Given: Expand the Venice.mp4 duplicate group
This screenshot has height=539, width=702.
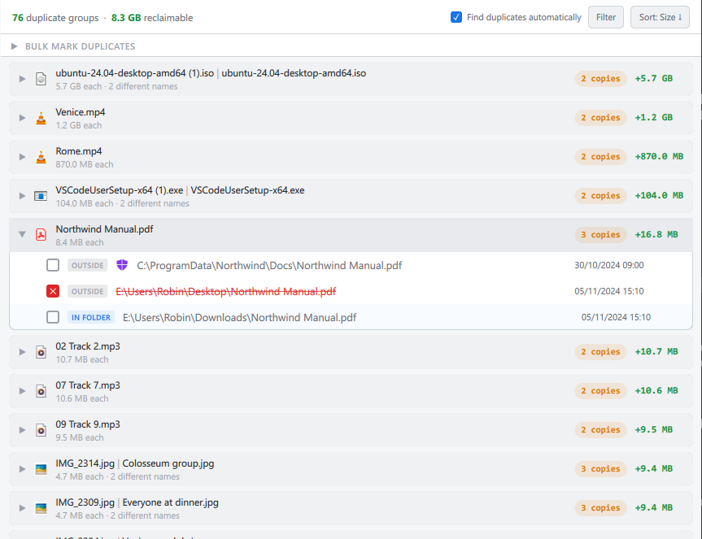Looking at the screenshot, I should (22, 118).
